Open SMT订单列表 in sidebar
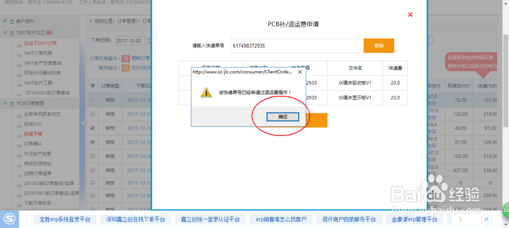The height and width of the screenshot is (228, 509). tap(38, 53)
